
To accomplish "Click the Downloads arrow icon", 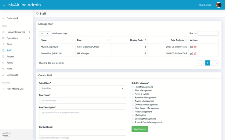I will pos(3,75).
